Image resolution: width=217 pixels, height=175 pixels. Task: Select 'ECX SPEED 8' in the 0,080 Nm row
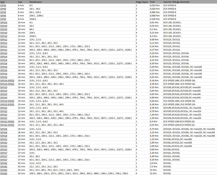170,16
